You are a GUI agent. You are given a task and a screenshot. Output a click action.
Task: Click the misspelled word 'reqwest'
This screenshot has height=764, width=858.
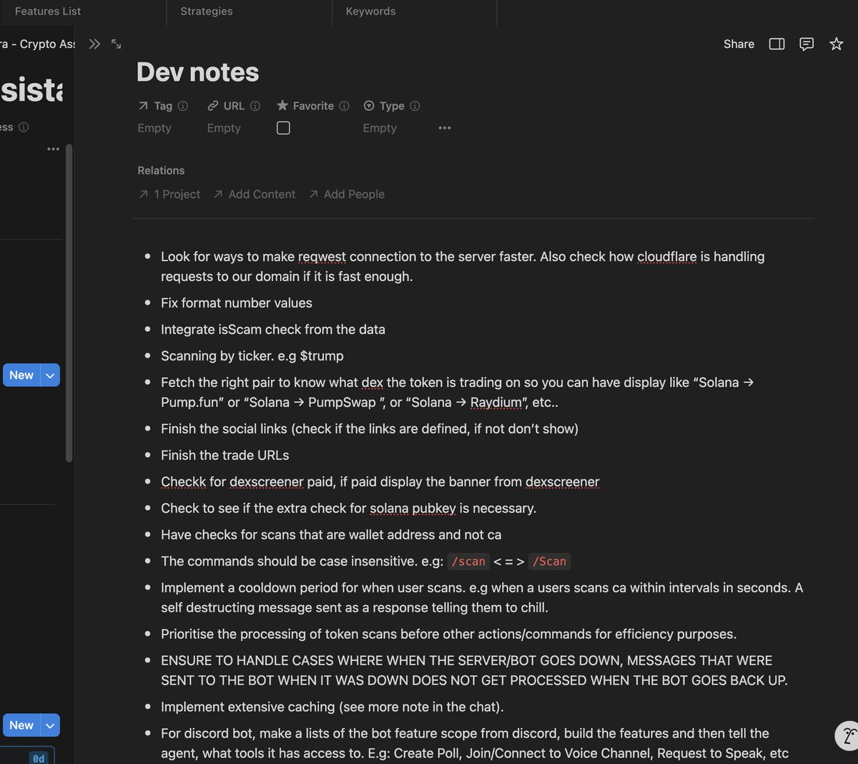[x=322, y=257]
